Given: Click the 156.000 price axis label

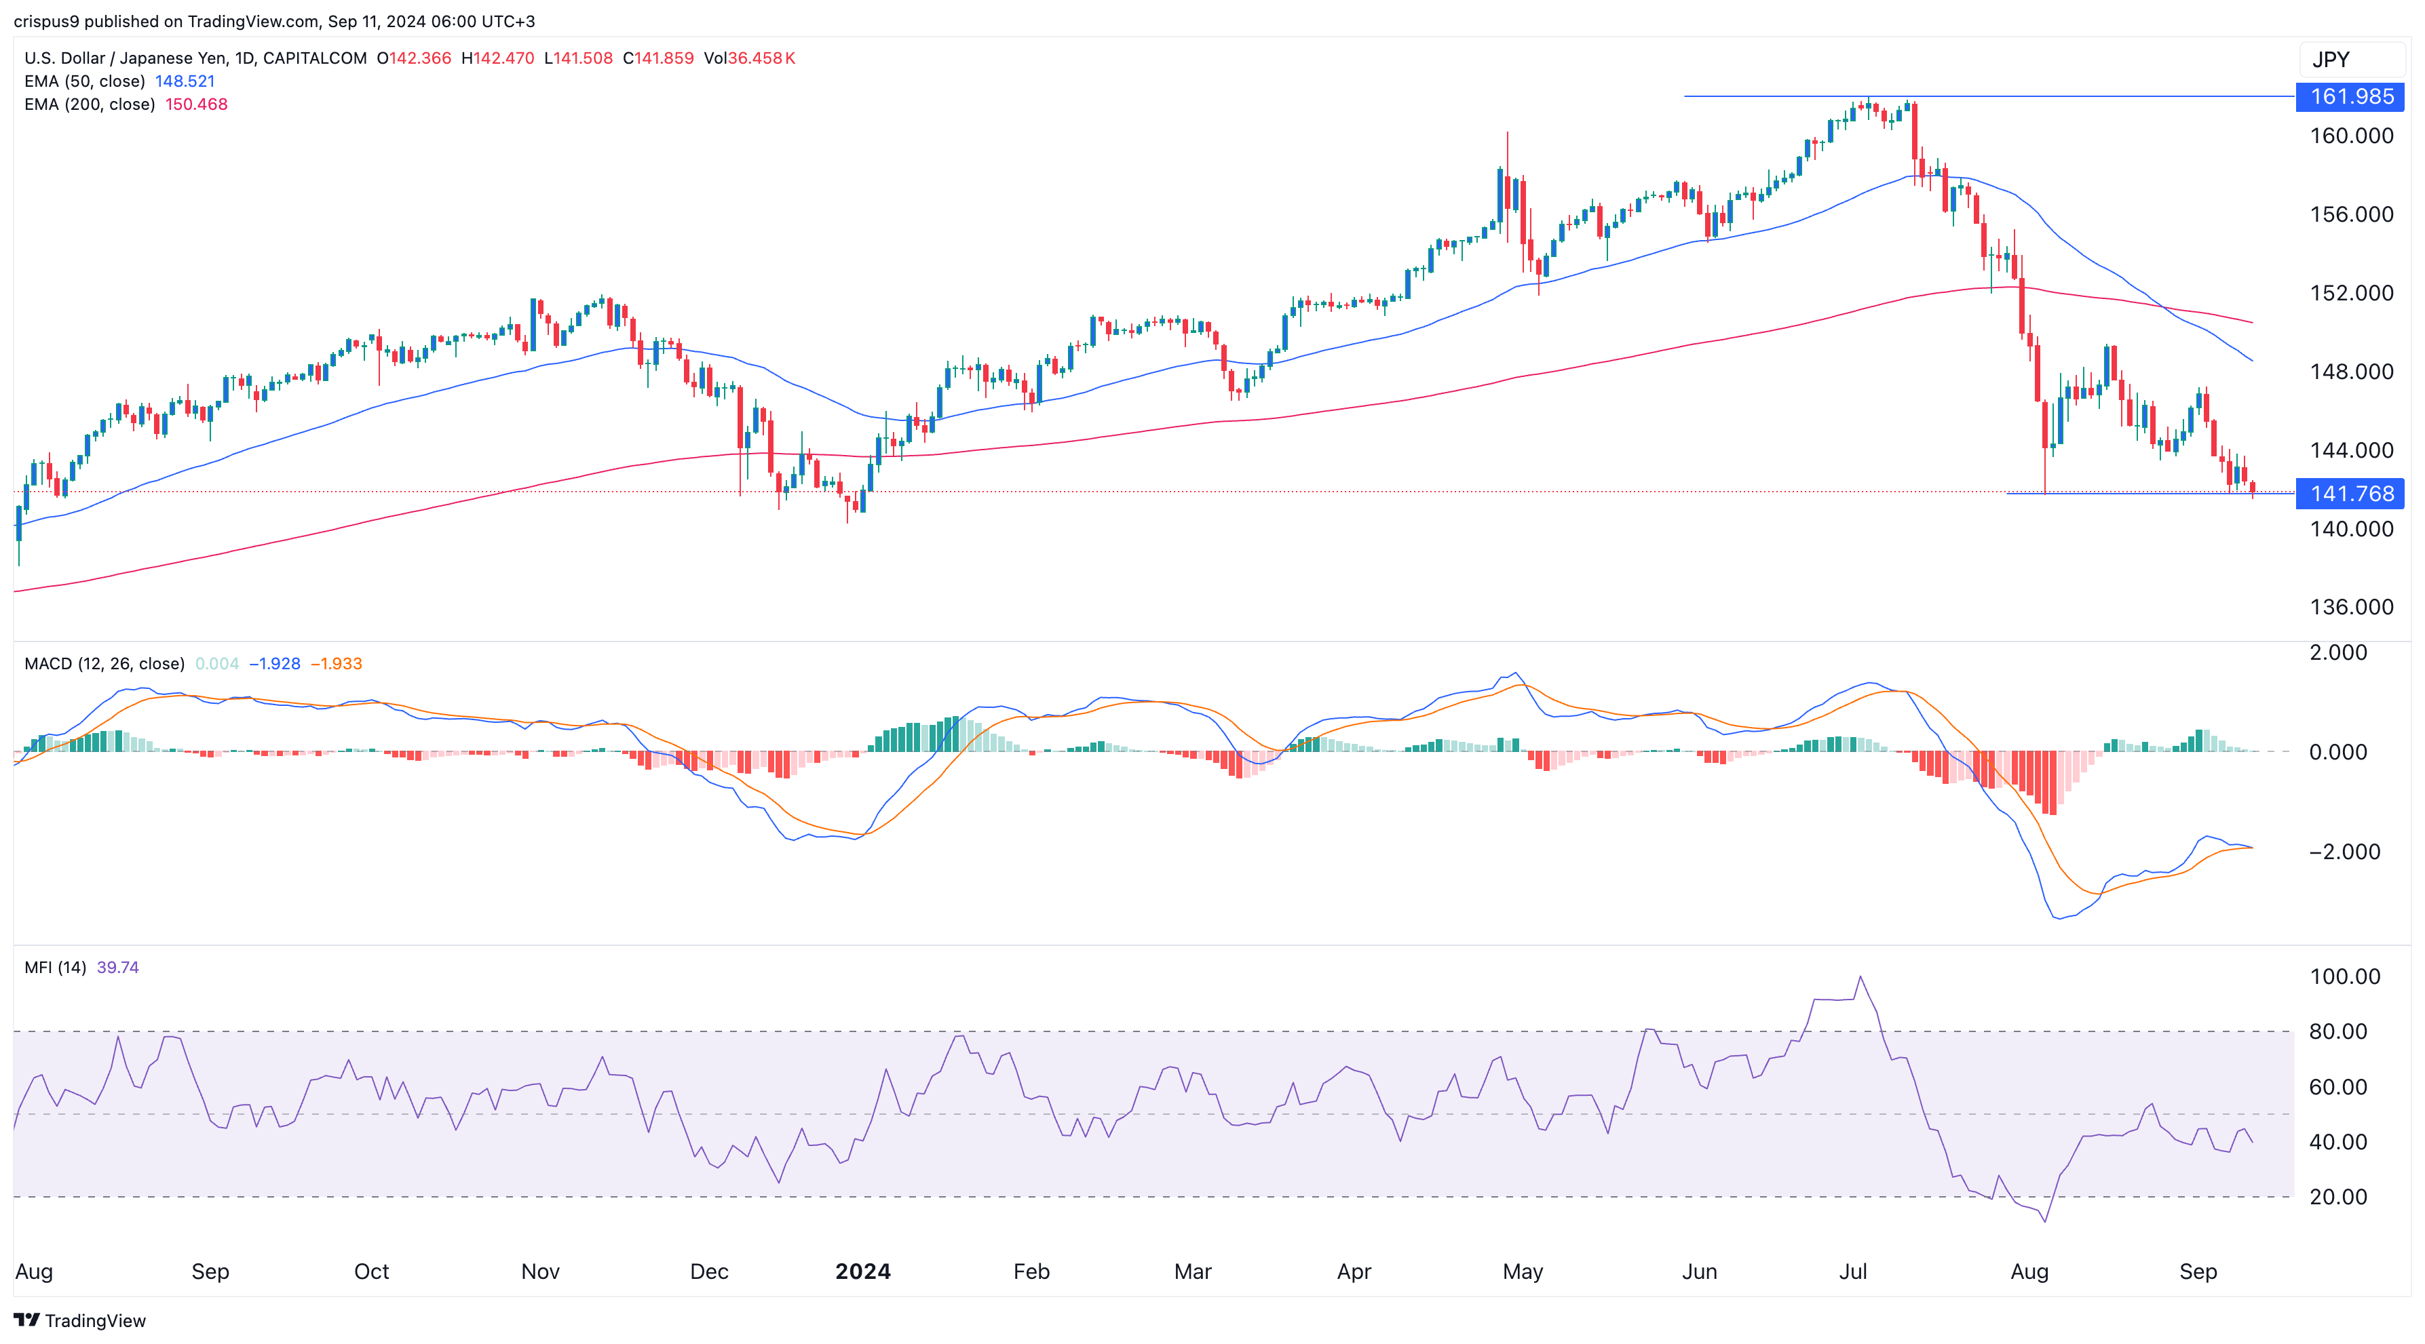Looking at the screenshot, I should (x=2352, y=214).
